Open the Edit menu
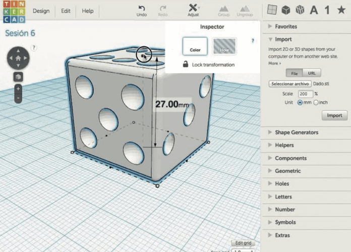This screenshot has width=351, height=252. pyautogui.click(x=66, y=11)
